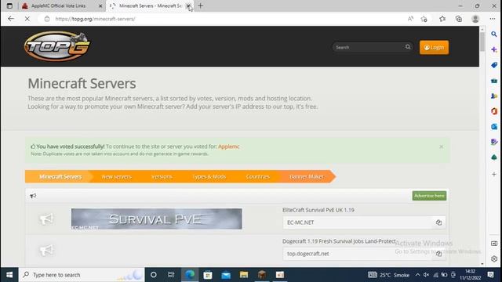Open the Versions menu tab
The width and height of the screenshot is (502, 282).
point(162,176)
